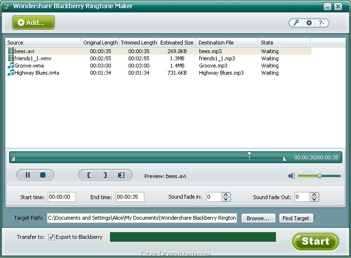Image resolution: width=351 pixels, height=258 pixels.
Task: Adjust the volume slider handle
Action: tap(319, 176)
